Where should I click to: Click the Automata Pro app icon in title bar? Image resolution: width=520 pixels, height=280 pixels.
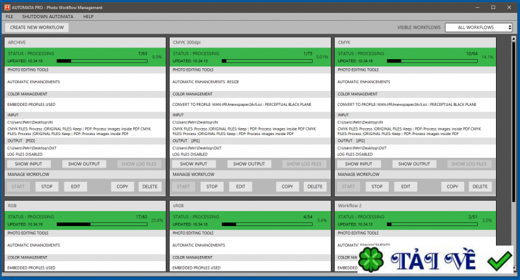(7, 7)
